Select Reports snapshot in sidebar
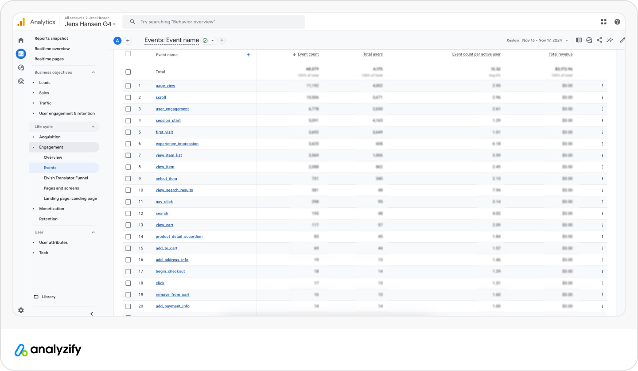 (x=51, y=38)
